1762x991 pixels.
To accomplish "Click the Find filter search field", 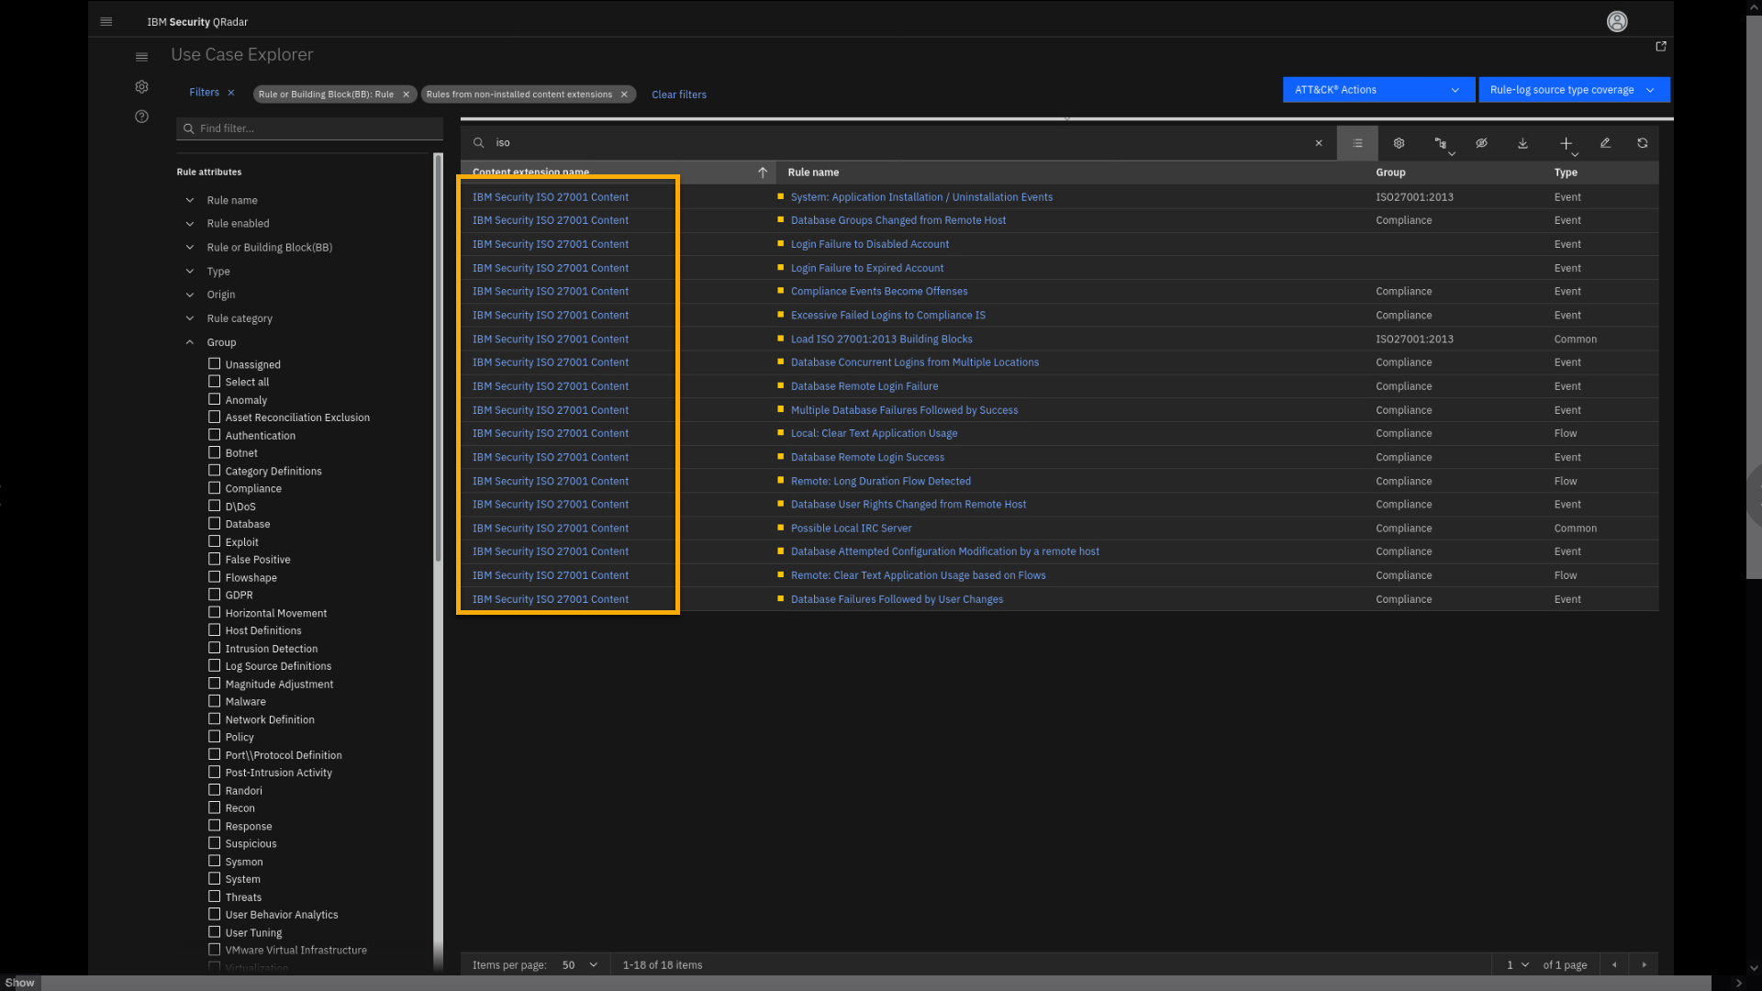I will coord(312,128).
